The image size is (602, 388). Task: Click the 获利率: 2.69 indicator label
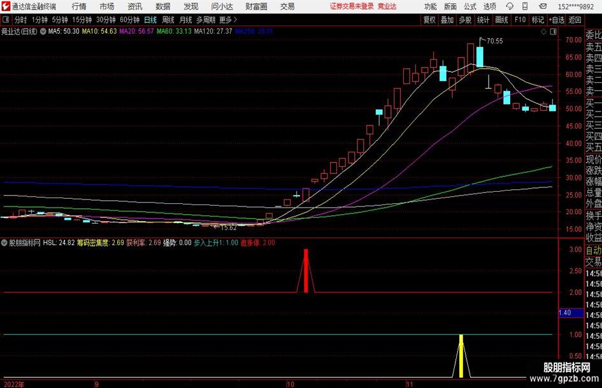pyautogui.click(x=143, y=243)
